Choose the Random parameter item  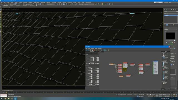click(x=166, y=65)
